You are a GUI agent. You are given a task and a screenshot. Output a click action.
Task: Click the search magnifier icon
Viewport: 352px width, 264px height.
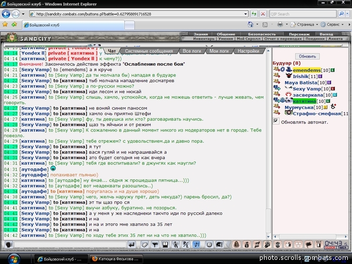[x=341, y=14]
